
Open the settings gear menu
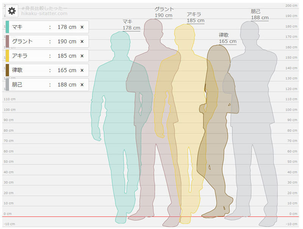click(12, 11)
